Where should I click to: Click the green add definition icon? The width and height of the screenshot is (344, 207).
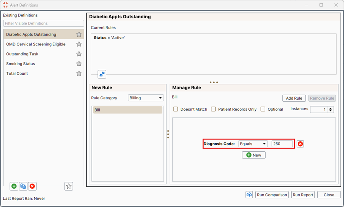tap(14, 186)
